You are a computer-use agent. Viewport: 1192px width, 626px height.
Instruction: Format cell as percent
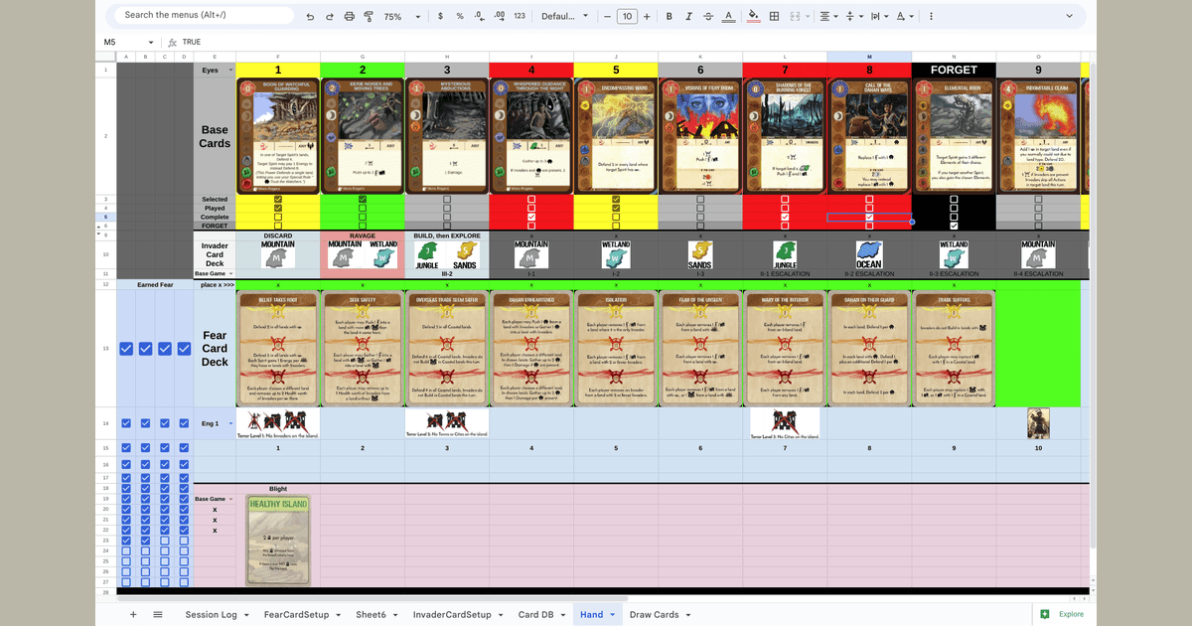coord(459,16)
